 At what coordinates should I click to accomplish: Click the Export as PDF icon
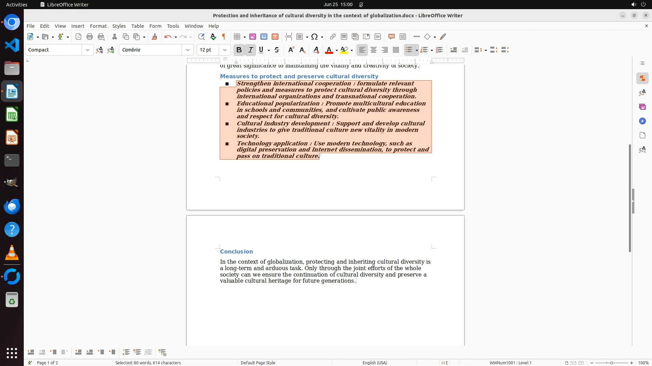pyautogui.click(x=78, y=37)
